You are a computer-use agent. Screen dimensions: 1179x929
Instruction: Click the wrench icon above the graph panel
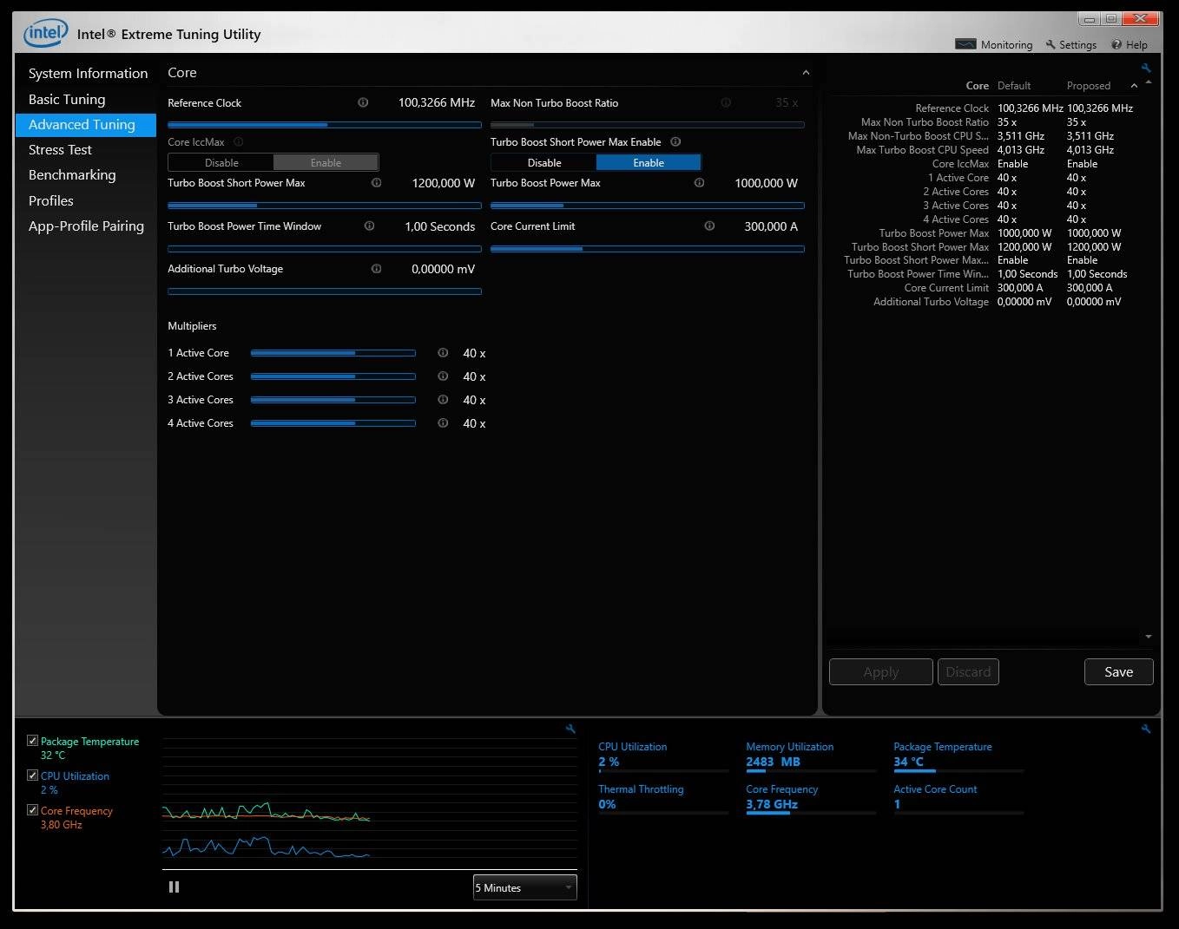click(x=570, y=729)
